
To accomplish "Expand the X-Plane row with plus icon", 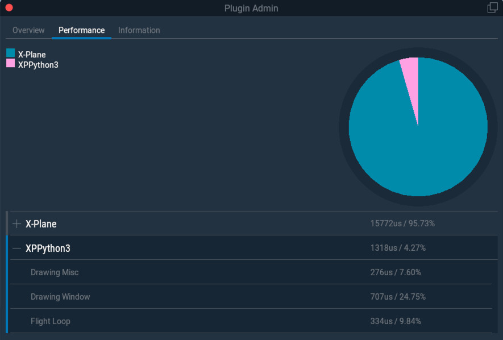I will 16,223.
